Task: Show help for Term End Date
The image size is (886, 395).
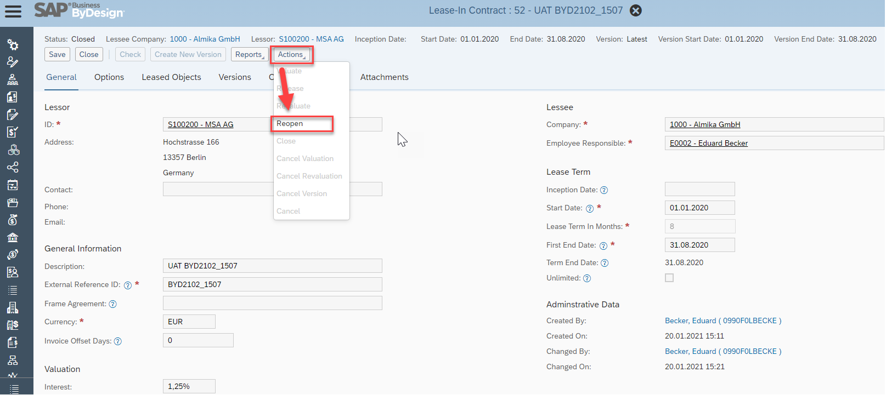Action: (x=605, y=263)
